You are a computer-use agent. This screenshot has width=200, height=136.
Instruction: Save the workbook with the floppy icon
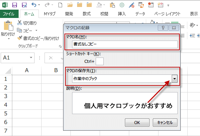point(15,5)
